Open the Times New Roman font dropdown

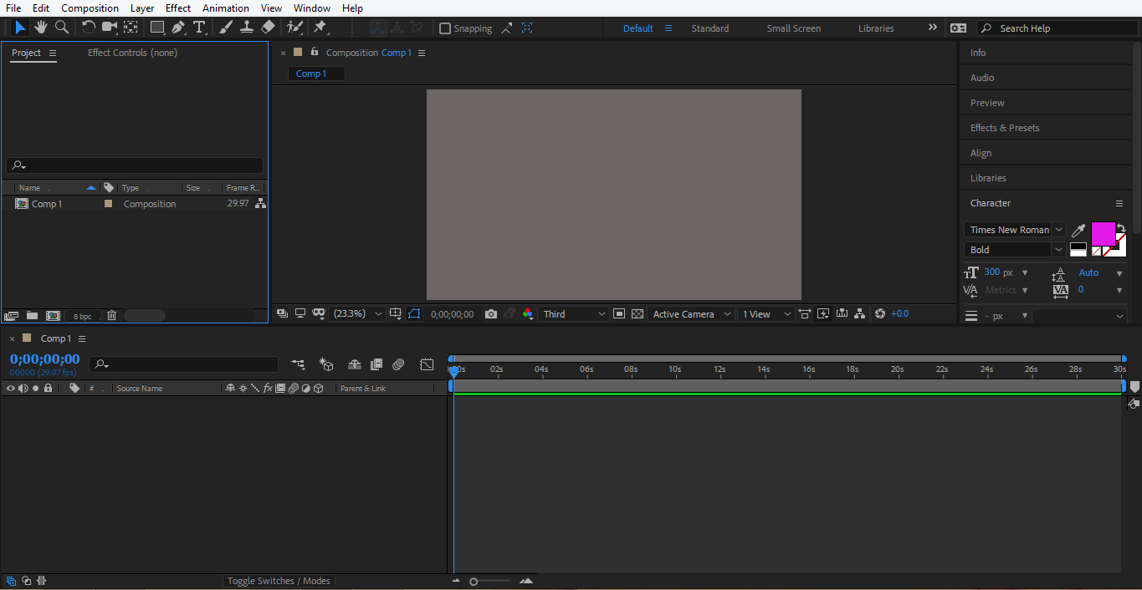tap(1014, 229)
